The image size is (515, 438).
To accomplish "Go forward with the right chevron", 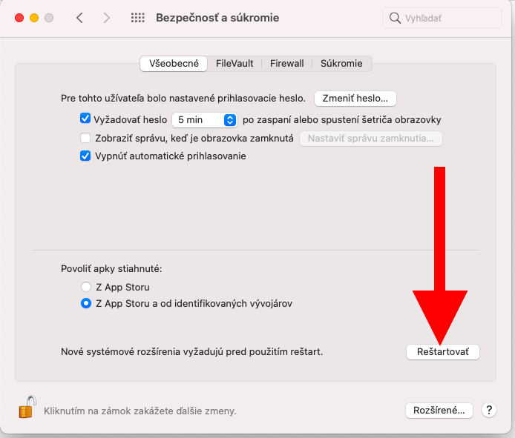I will coord(106,18).
